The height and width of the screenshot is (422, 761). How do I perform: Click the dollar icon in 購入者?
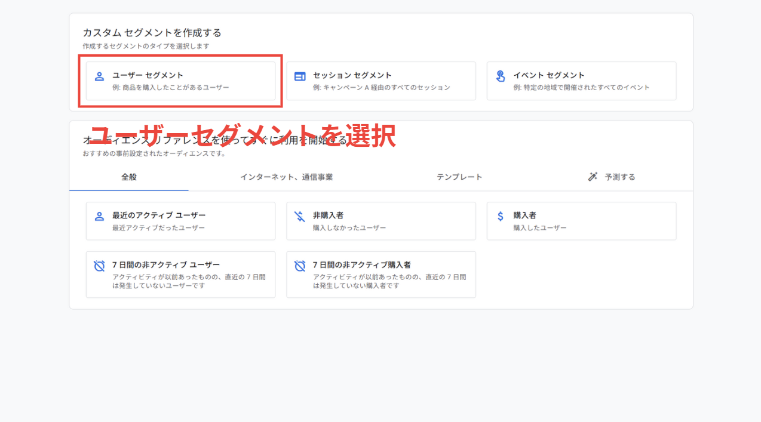[x=501, y=216]
